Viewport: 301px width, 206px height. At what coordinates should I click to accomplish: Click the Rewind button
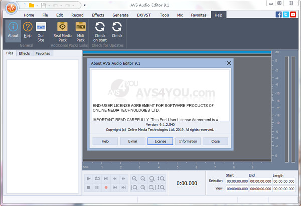(115, 179)
